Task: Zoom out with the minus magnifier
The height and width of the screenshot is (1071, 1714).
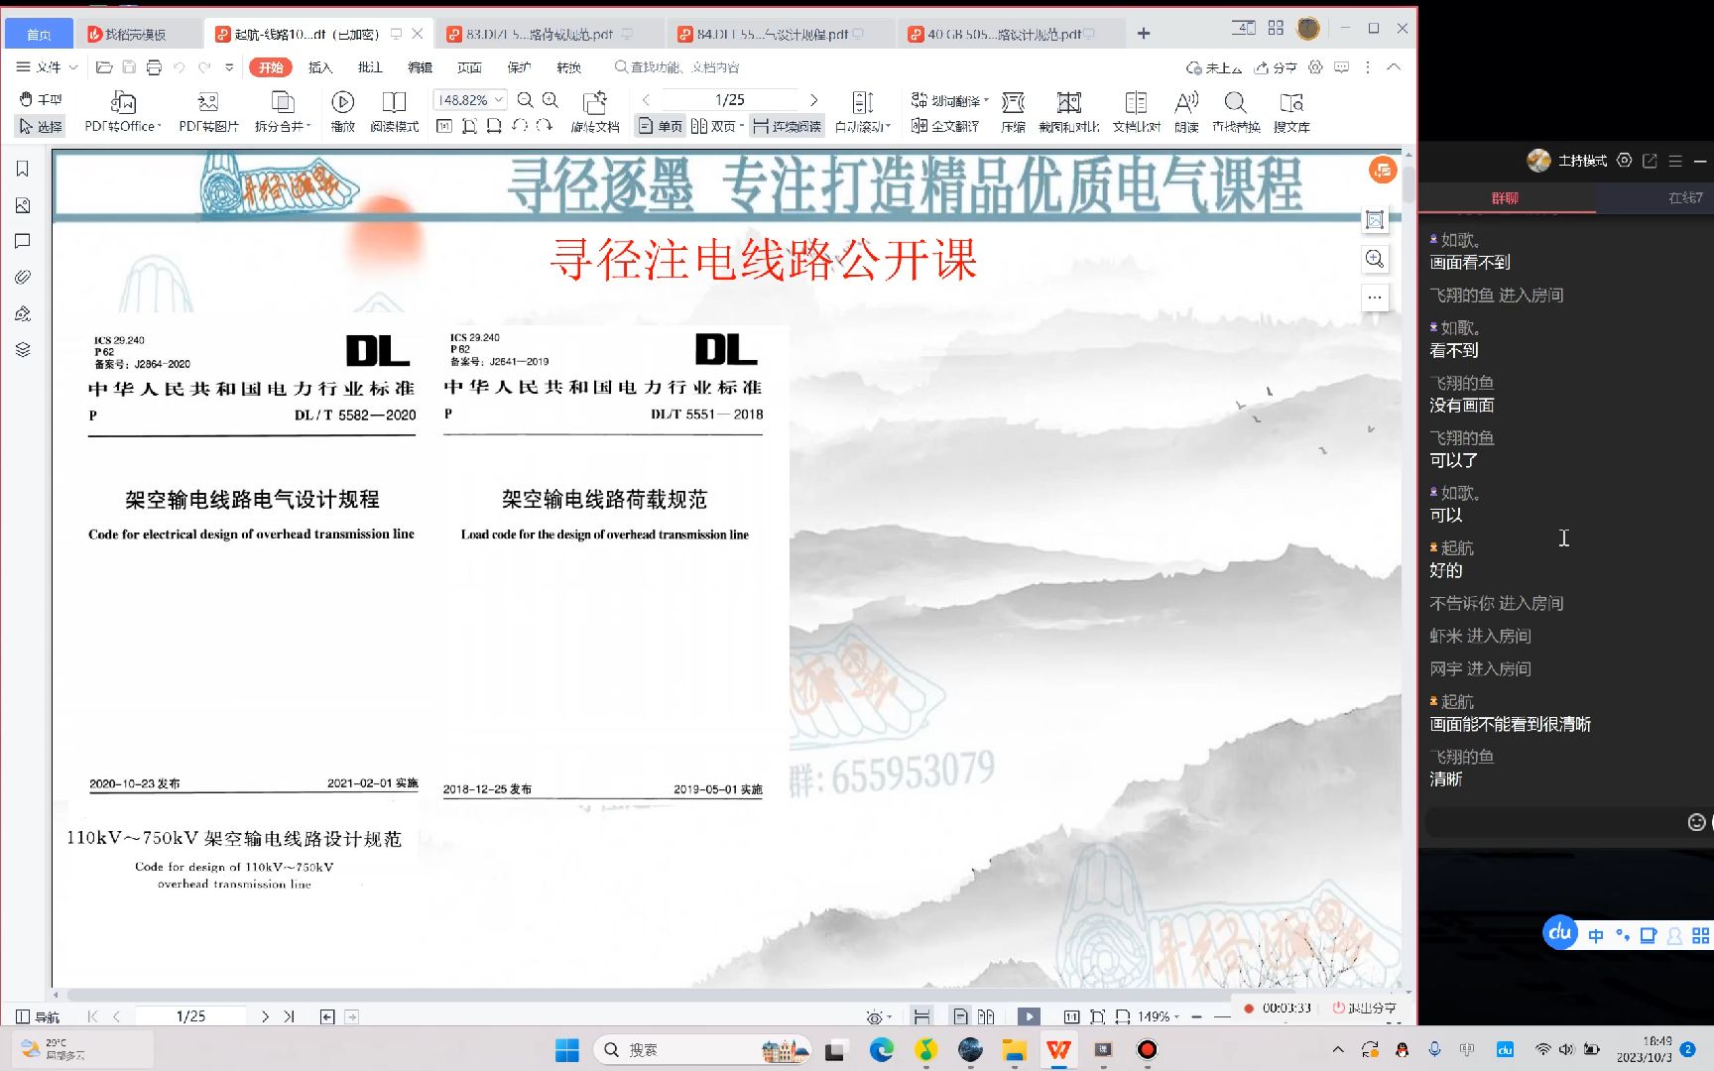Action: [x=525, y=100]
